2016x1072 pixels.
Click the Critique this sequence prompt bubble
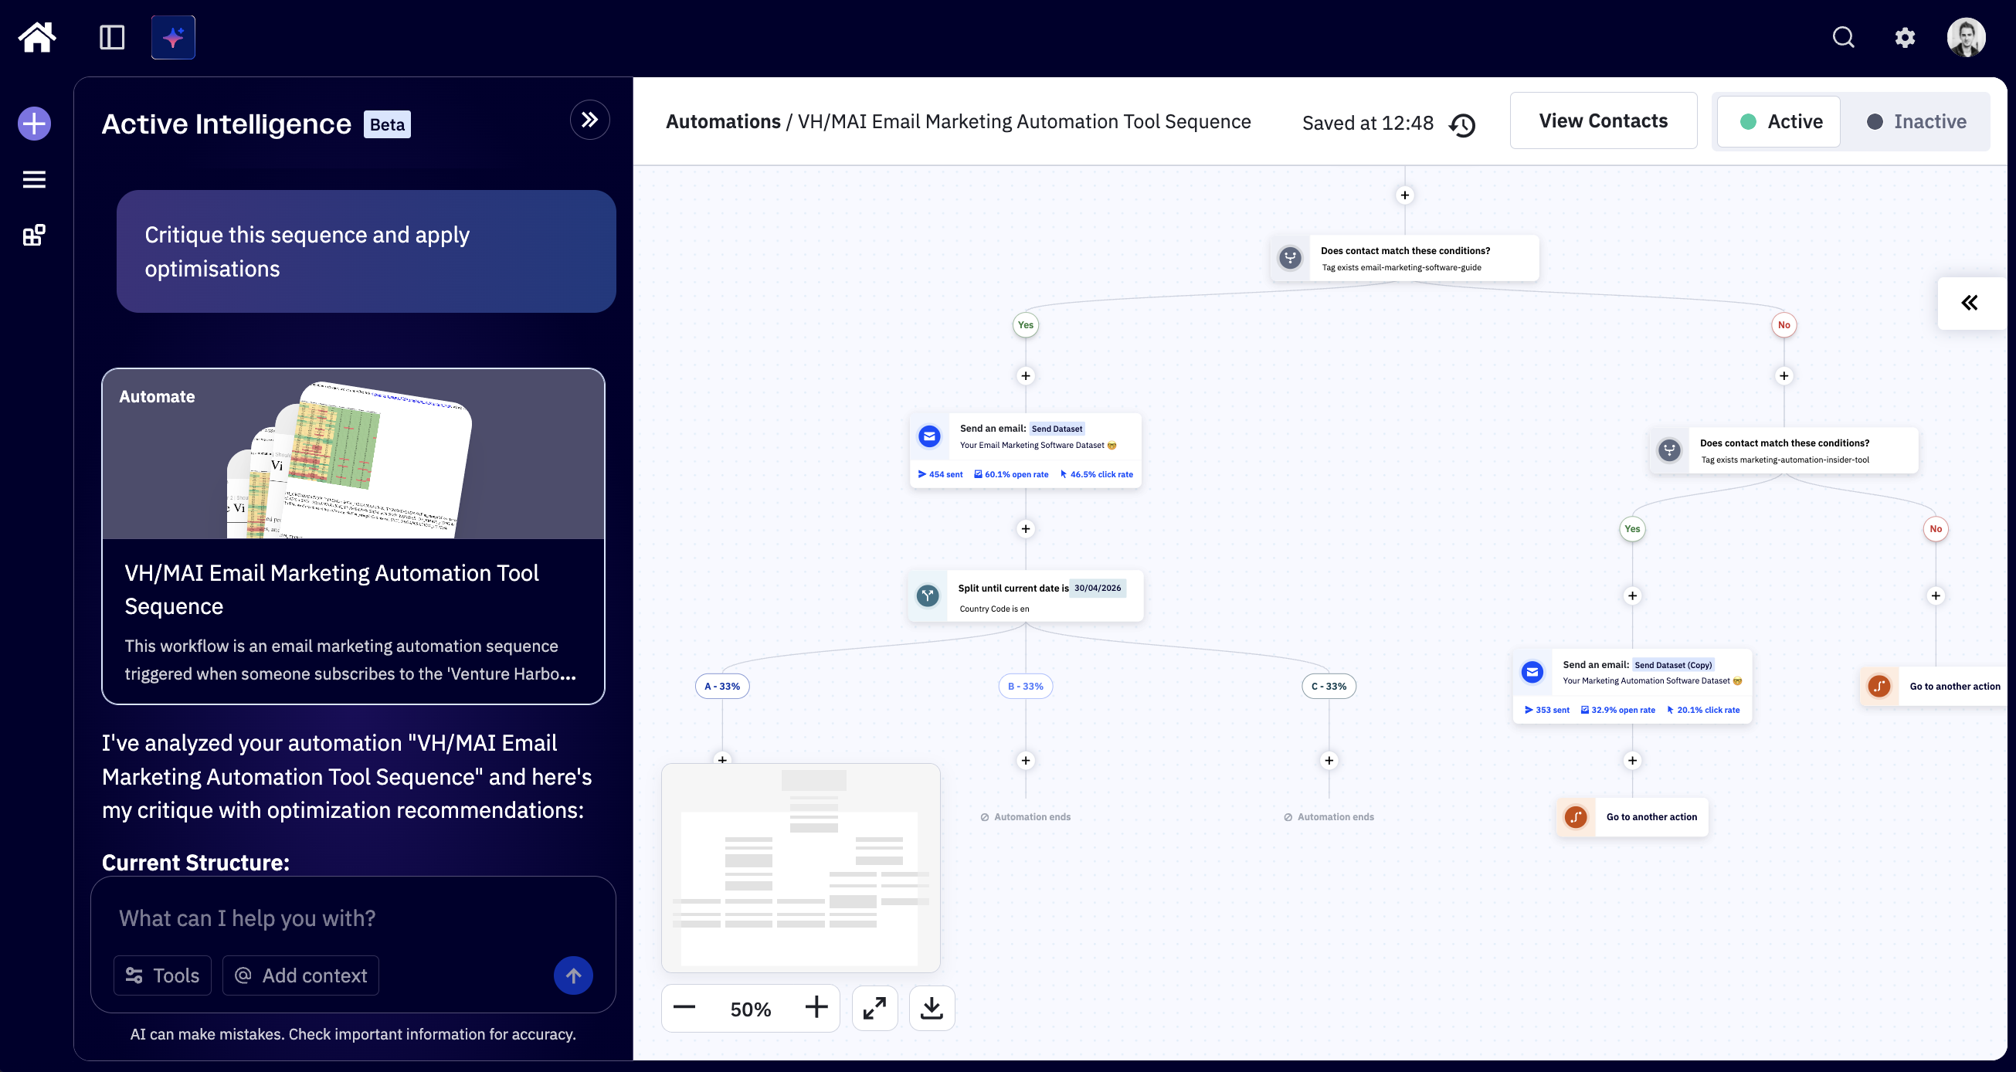pyautogui.click(x=366, y=251)
